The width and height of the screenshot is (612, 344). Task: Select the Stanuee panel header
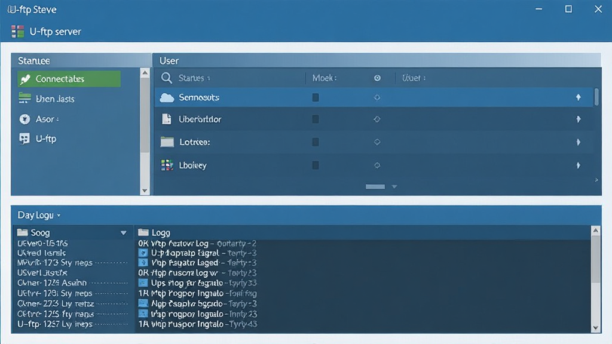pyautogui.click(x=81, y=60)
